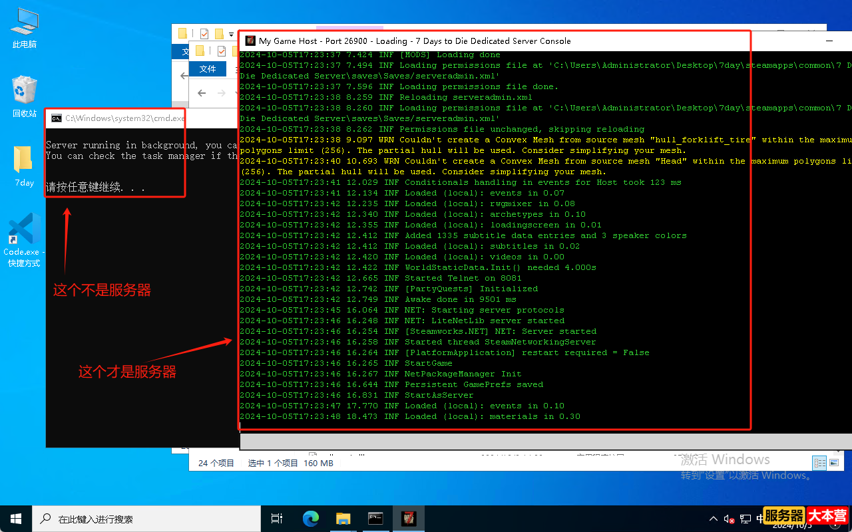This screenshot has height=532, width=852.
Task: Click the Explorer back navigation arrow
Action: (x=202, y=93)
